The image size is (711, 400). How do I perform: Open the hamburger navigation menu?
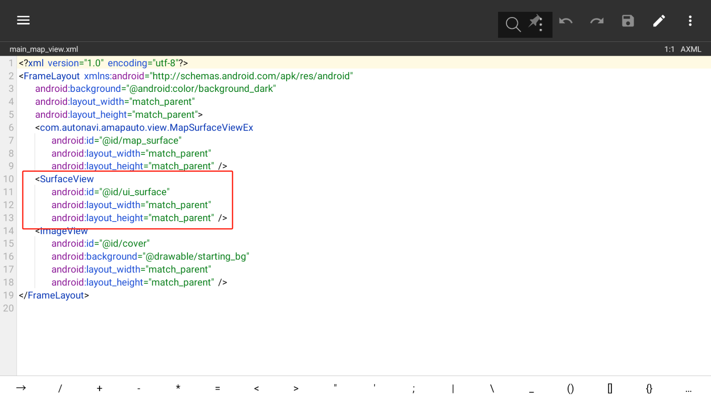[x=23, y=20]
